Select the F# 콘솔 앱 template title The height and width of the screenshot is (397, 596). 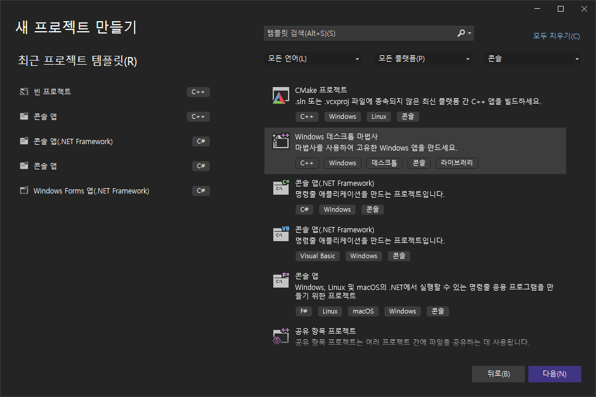(307, 276)
